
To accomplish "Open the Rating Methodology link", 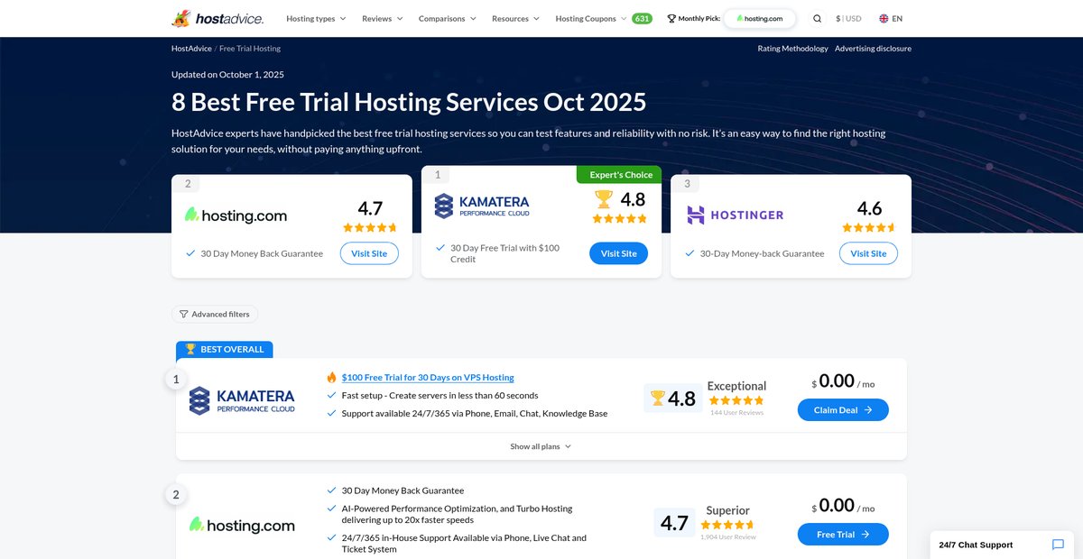I will coord(792,49).
